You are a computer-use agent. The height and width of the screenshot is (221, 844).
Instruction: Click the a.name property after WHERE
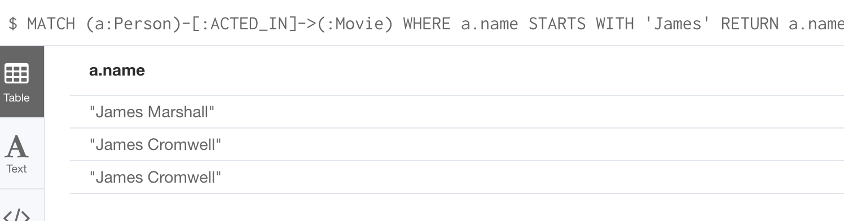tap(489, 24)
